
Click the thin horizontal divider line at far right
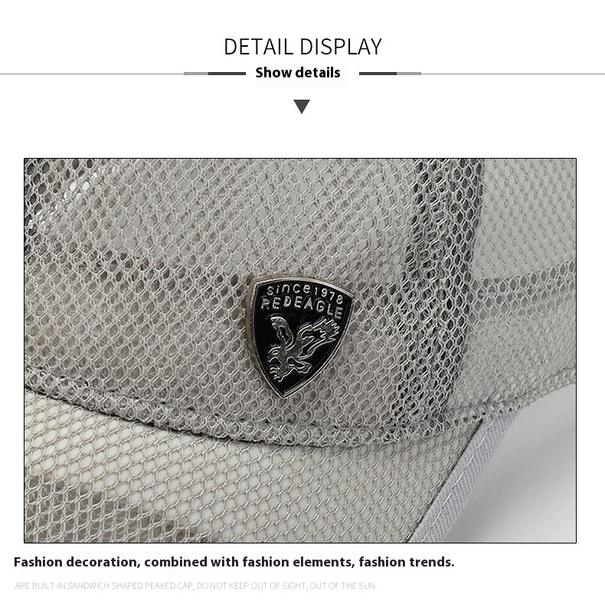512,74
